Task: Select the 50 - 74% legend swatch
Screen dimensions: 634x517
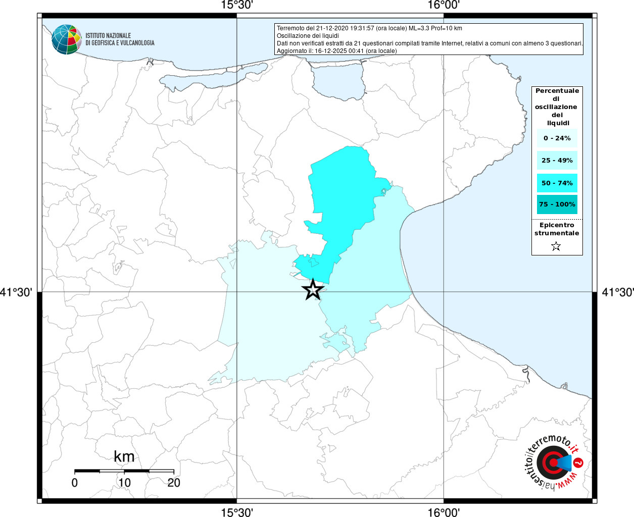Action: point(557,183)
